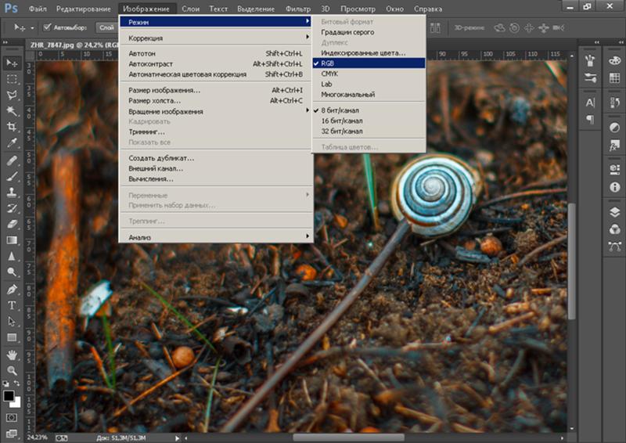The width and height of the screenshot is (626, 443).
Task: Choose CMYK color mode
Action: [369, 74]
